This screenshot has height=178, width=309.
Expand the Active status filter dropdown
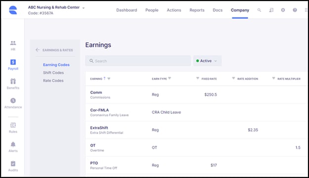207,61
